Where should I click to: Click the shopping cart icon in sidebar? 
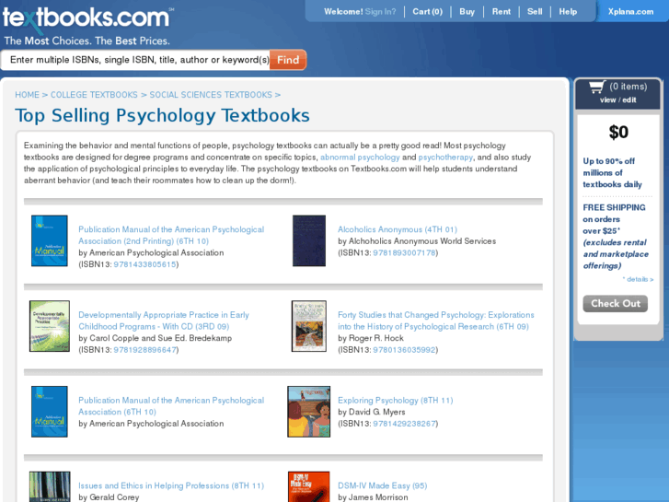click(597, 87)
